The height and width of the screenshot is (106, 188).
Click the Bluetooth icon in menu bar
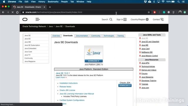(x=154, y=2)
